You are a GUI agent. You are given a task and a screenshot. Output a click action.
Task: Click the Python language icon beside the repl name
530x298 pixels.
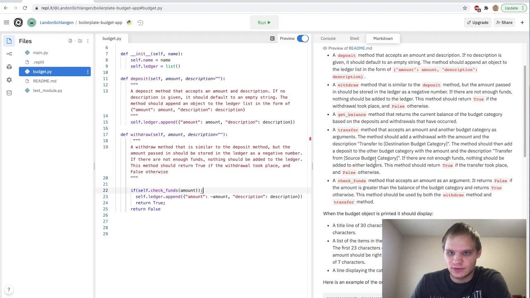click(x=129, y=22)
